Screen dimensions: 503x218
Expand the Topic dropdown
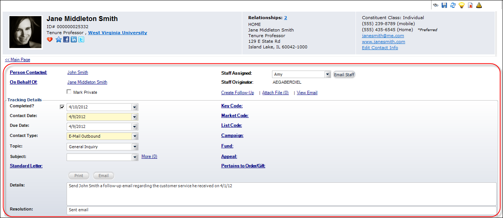tap(135, 147)
